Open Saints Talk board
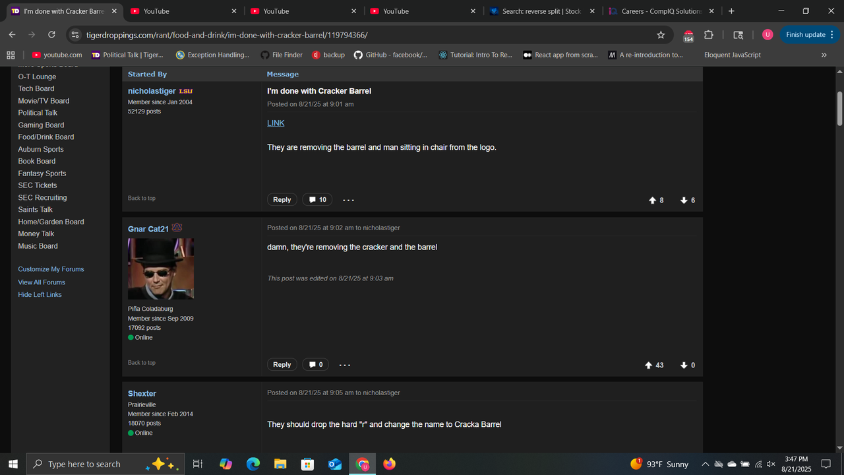Viewport: 844px width, 475px height. pos(35,210)
